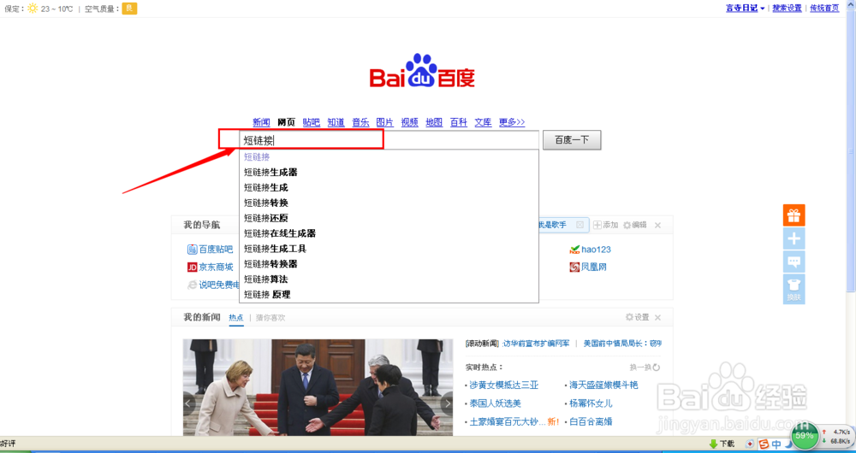
Task: Close the 我的导航 panel
Action: [657, 225]
